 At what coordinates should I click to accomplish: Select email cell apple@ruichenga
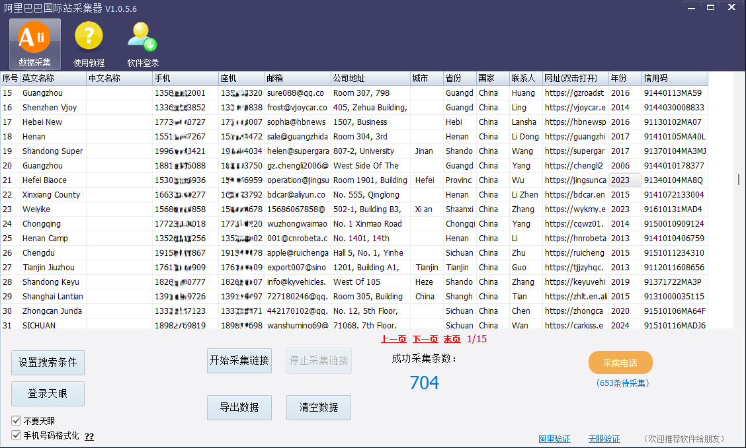click(298, 253)
